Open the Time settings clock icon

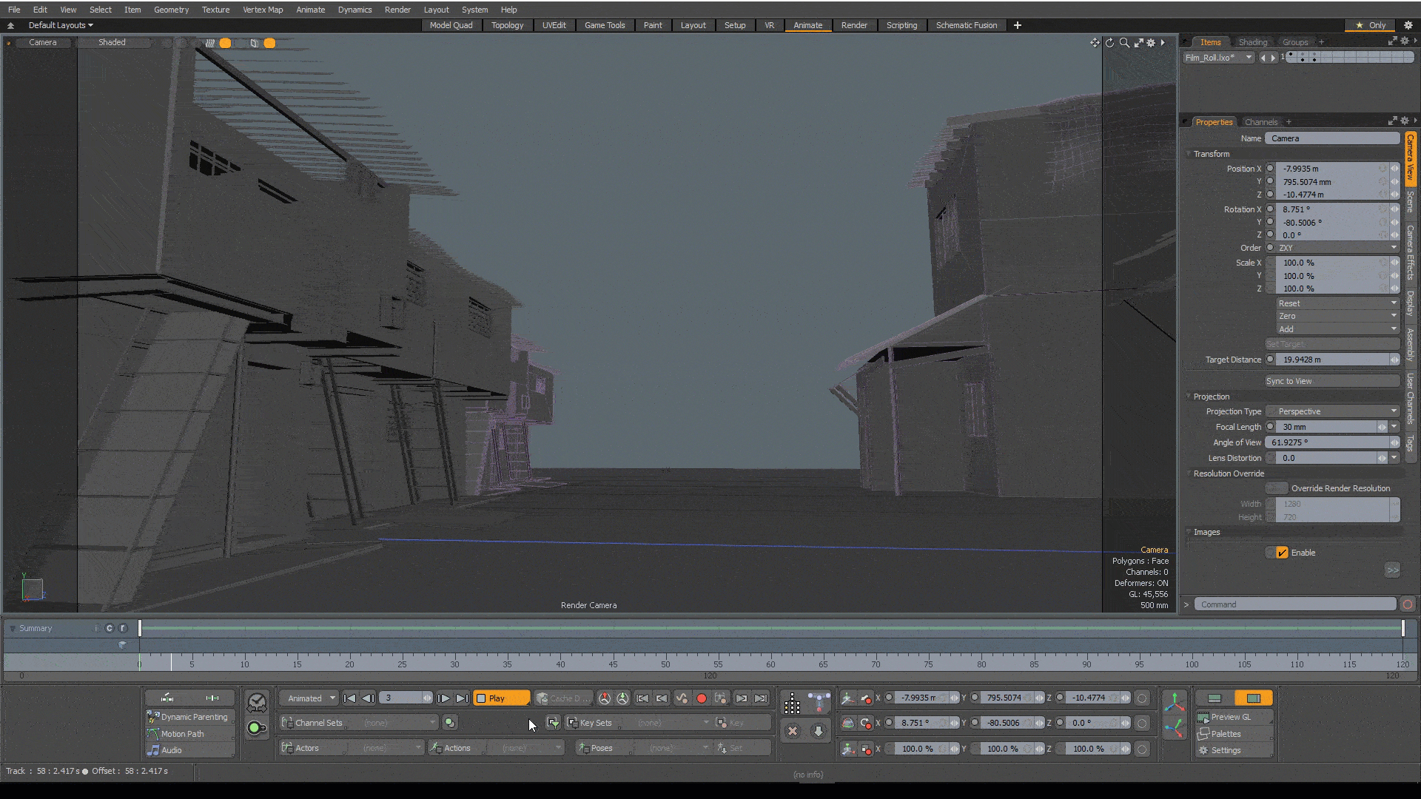pyautogui.click(x=257, y=702)
